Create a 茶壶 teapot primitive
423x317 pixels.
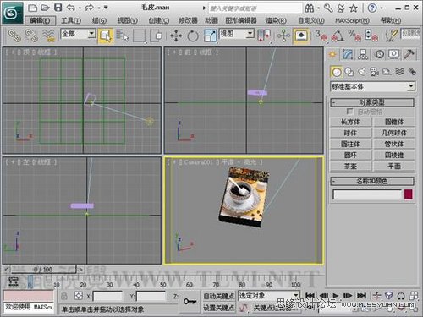(x=350, y=167)
